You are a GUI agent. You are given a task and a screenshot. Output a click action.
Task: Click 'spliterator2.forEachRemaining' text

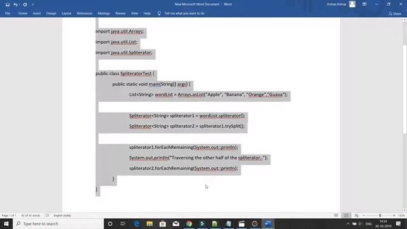[x=161, y=168]
